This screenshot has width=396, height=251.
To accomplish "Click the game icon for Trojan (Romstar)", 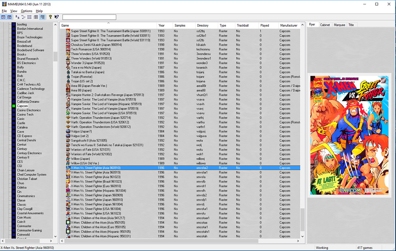I will point(68,77).
